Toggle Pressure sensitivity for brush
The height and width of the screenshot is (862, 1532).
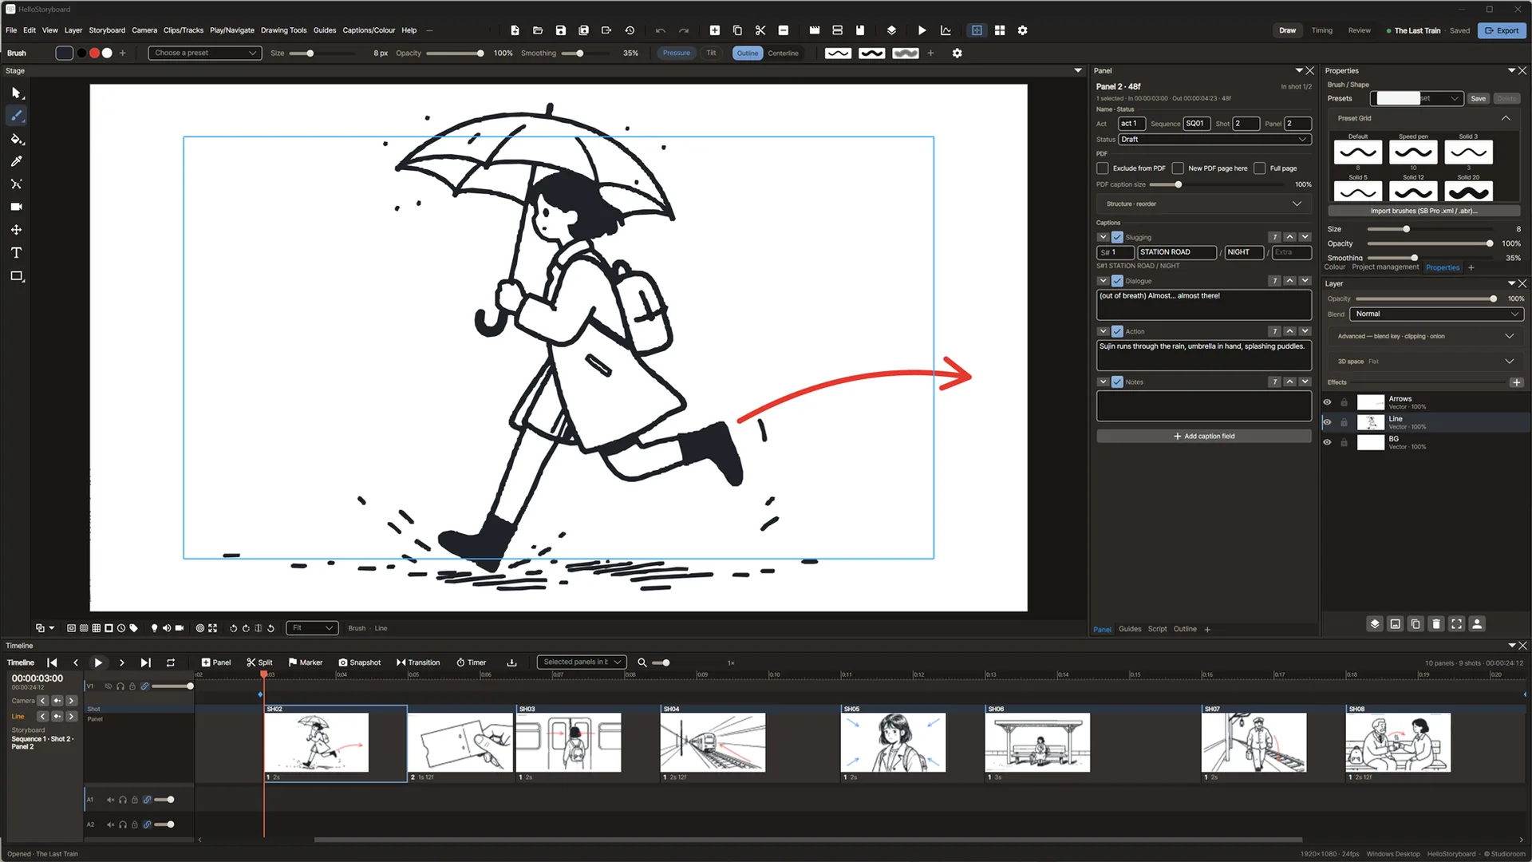click(x=677, y=53)
